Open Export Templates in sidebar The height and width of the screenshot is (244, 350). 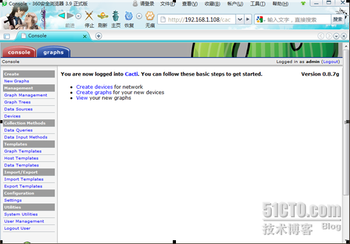coord(24,186)
